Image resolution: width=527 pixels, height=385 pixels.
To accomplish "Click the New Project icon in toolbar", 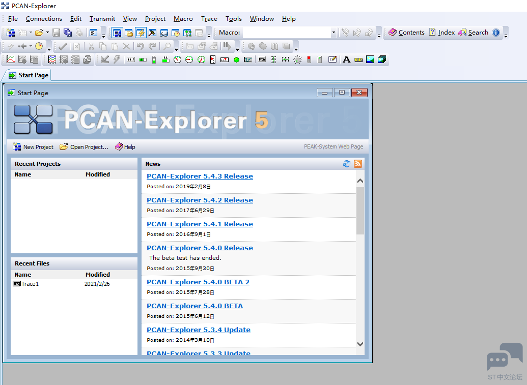I will (x=11, y=33).
